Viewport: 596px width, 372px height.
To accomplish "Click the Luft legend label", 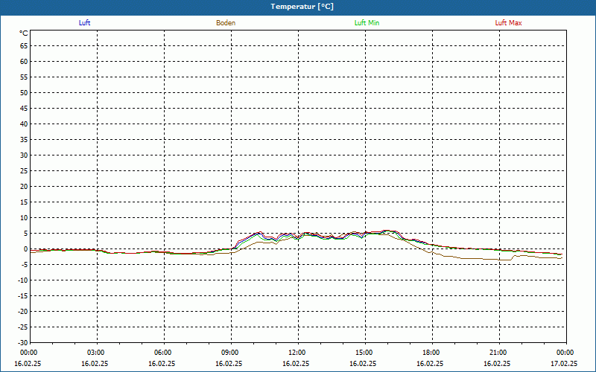I will (x=84, y=23).
